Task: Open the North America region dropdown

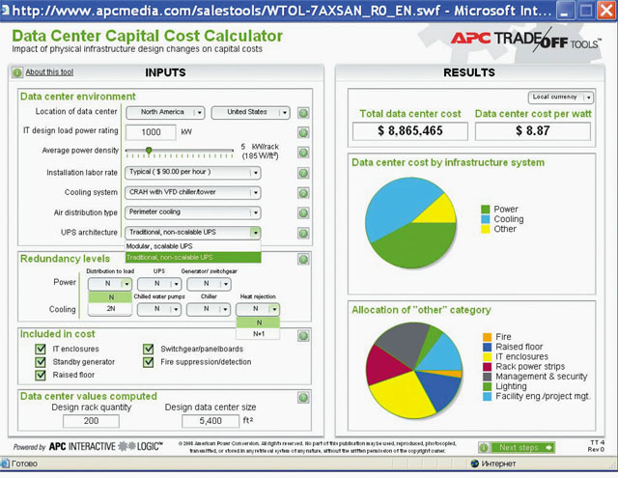Action: (165, 112)
